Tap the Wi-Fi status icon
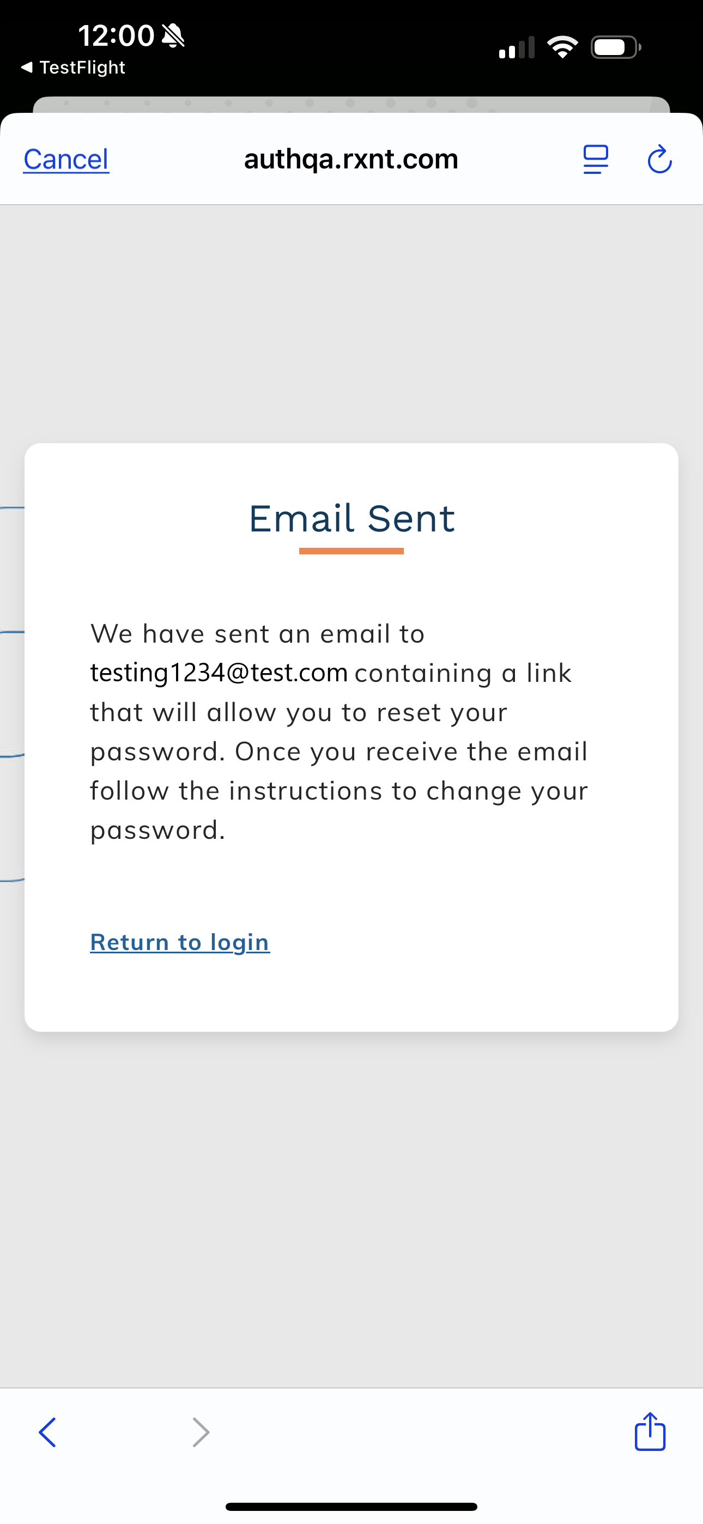The height and width of the screenshot is (1524, 703). coord(562,47)
